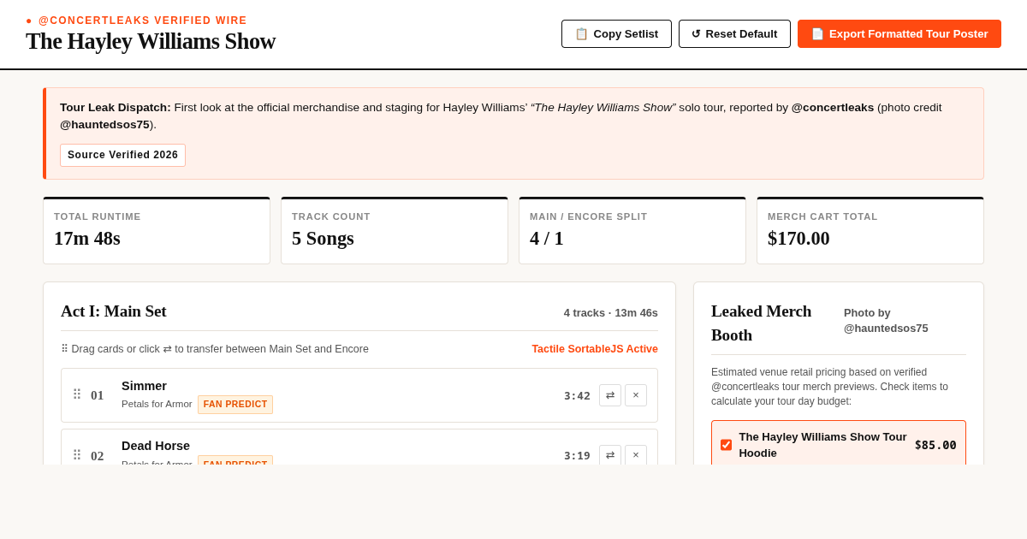Click the 'Leaked Merch Booth' heading

click(762, 323)
